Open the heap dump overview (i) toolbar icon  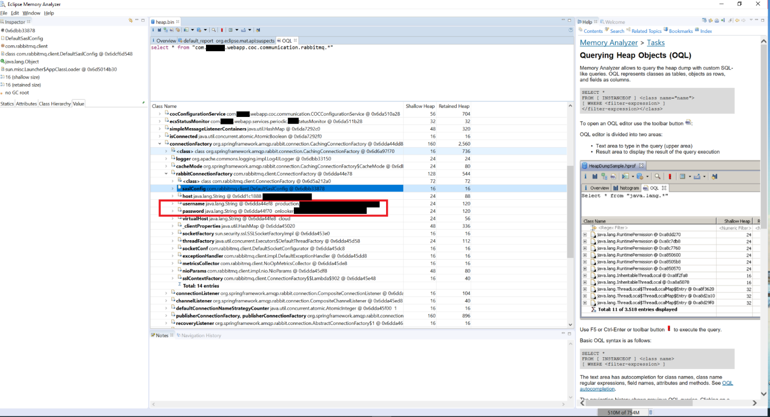[x=153, y=30]
